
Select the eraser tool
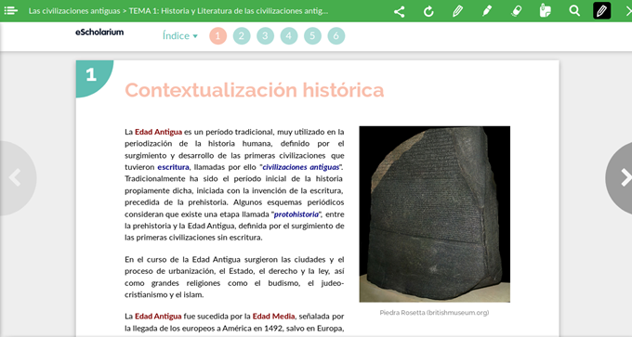pos(516,11)
